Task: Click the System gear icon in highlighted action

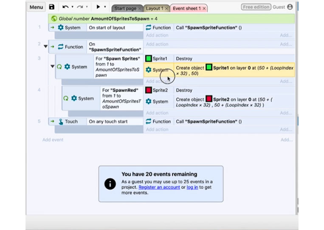Action: (148, 70)
